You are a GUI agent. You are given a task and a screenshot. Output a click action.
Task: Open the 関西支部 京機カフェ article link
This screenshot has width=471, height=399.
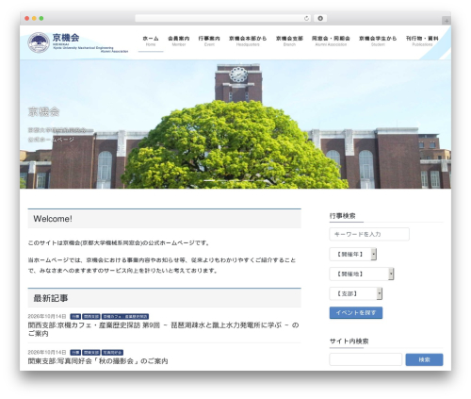click(164, 329)
